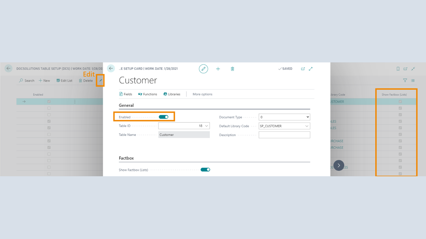The image size is (426, 239).
Task: Open the filter pane funnel icon
Action: pos(405,80)
